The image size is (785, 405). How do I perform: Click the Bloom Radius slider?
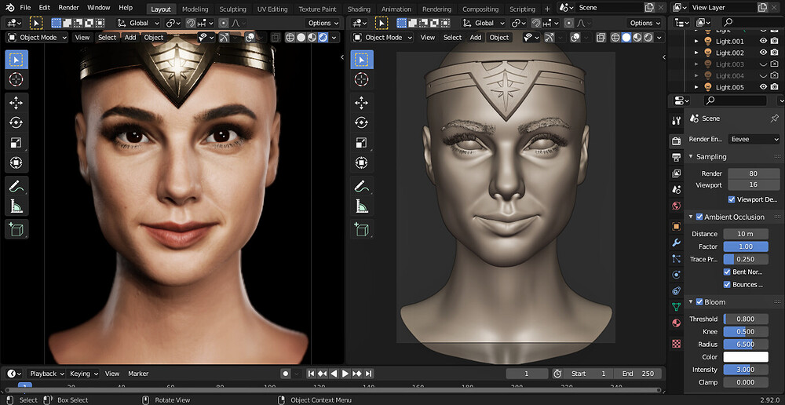click(746, 345)
